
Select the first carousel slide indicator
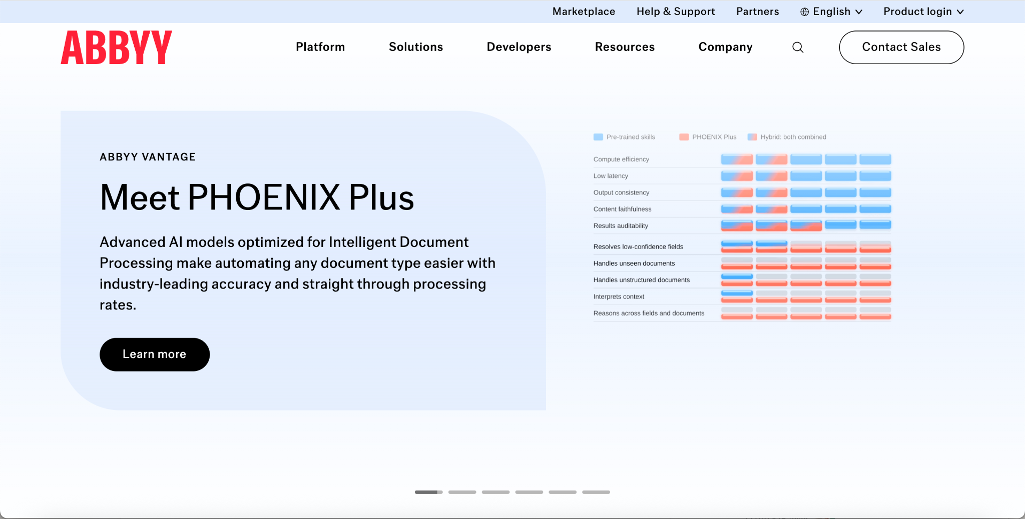click(x=429, y=492)
